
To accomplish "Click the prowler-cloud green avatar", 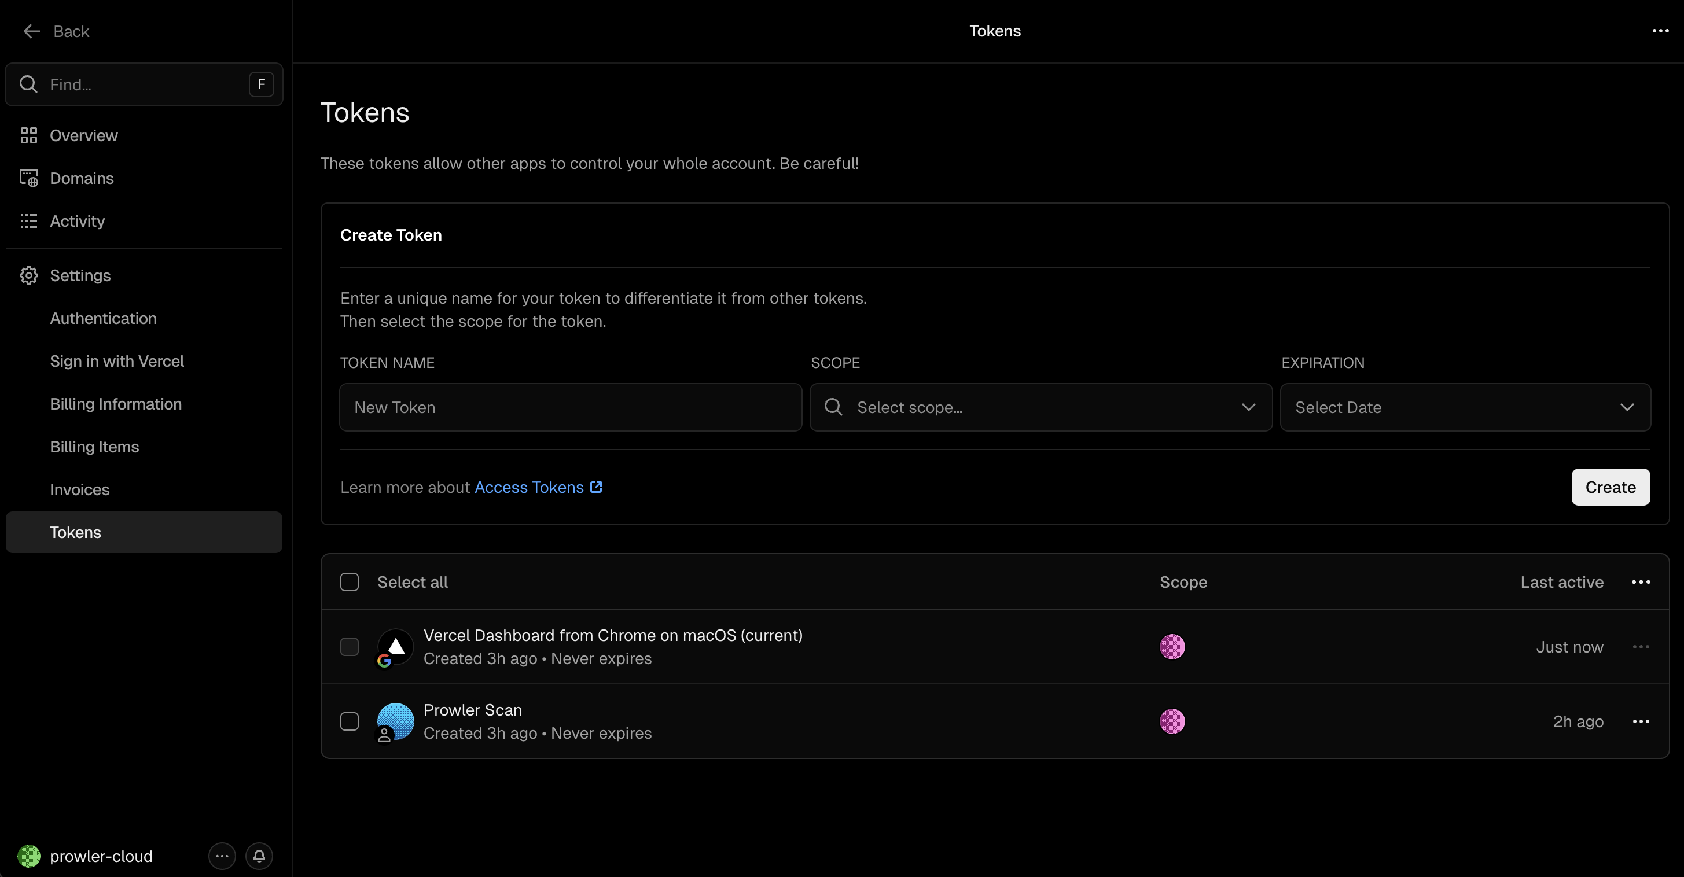I will [29, 856].
